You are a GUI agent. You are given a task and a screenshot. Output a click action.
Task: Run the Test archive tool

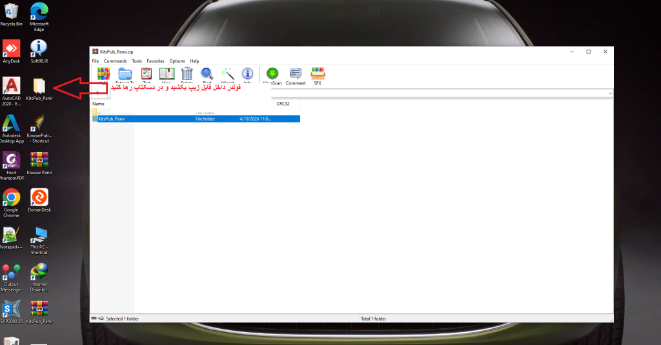(147, 74)
